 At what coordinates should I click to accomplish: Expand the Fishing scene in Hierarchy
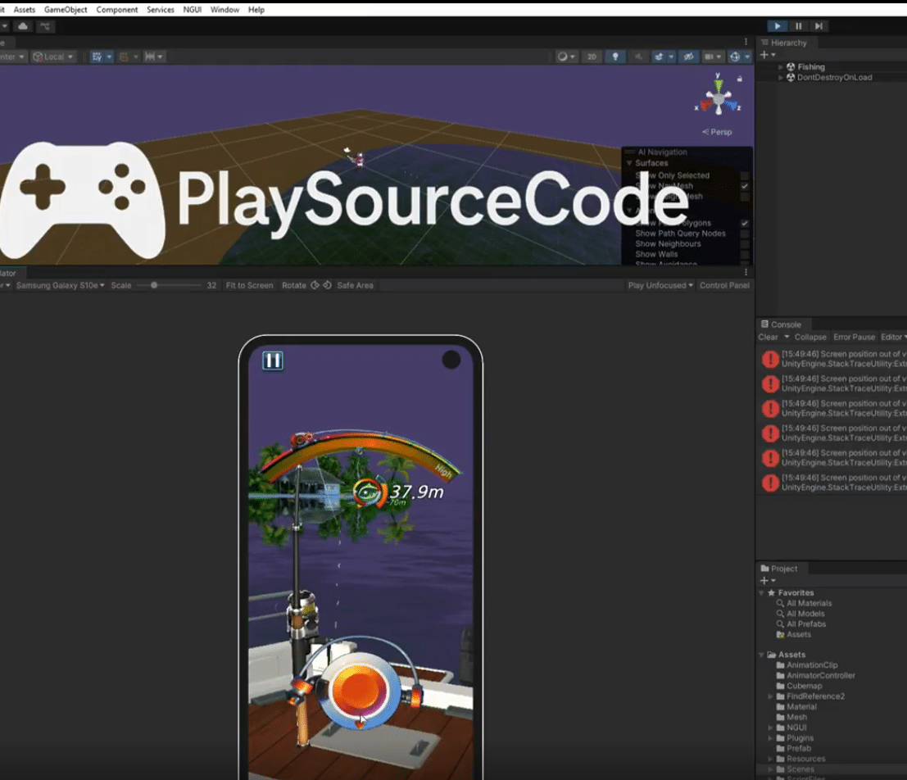780,67
